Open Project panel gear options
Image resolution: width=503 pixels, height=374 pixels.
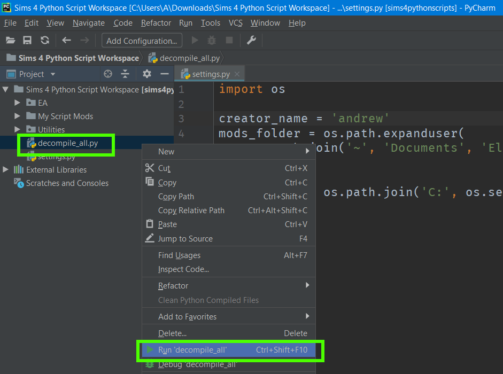147,74
